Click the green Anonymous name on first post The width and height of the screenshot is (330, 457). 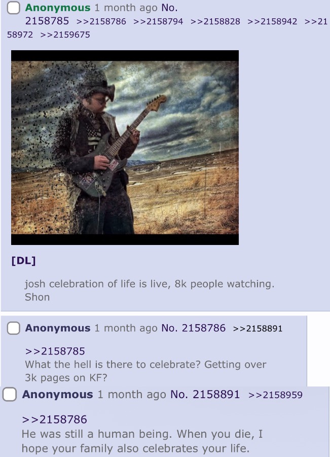(x=58, y=8)
